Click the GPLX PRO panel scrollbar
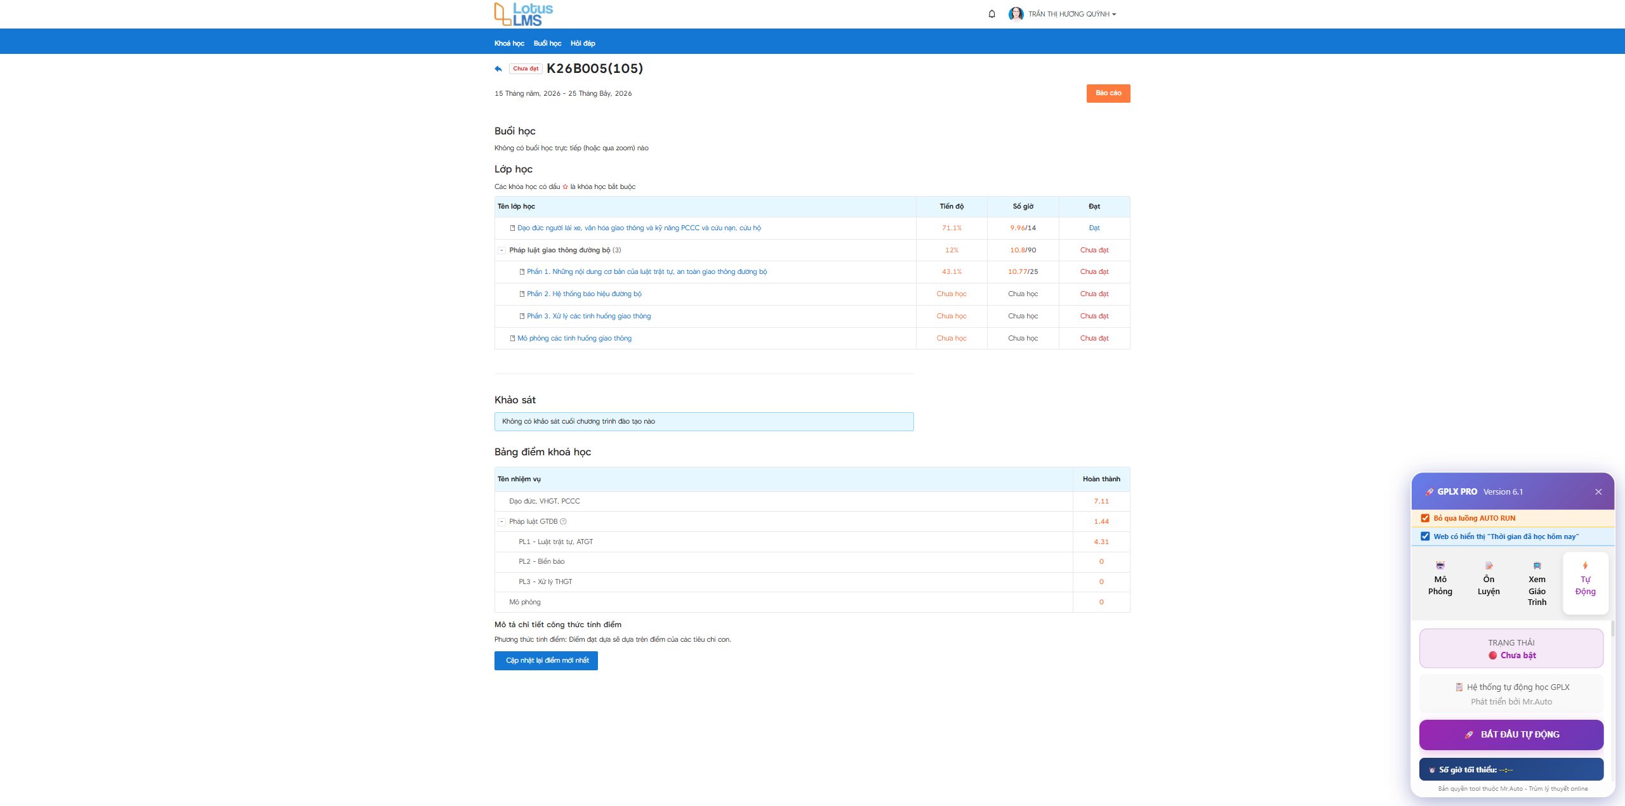The height and width of the screenshot is (806, 1625). pyautogui.click(x=1612, y=629)
